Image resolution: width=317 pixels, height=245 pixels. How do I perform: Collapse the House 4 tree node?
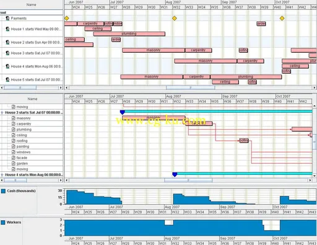(2, 175)
